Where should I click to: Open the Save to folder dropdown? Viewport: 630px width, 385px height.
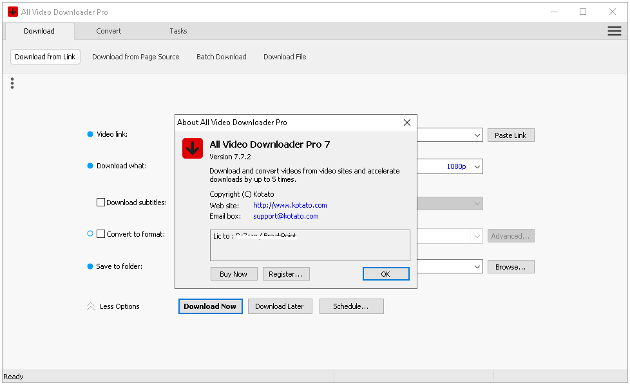pyautogui.click(x=477, y=267)
